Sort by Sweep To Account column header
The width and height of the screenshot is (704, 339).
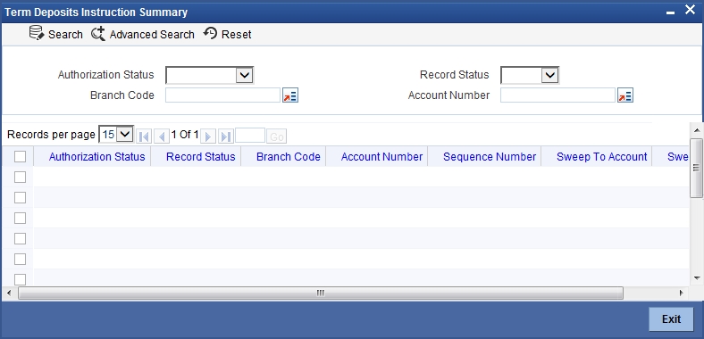point(601,157)
